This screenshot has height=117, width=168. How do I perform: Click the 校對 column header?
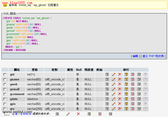(x=55, y=70)
